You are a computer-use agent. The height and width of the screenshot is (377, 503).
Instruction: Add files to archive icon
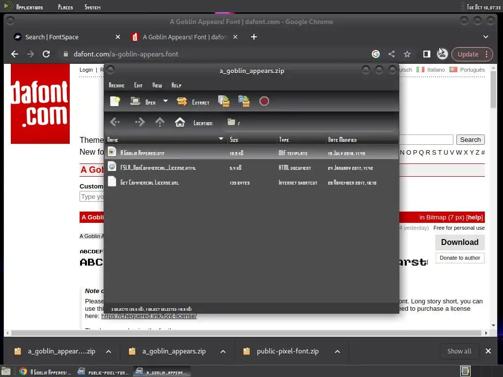224,101
